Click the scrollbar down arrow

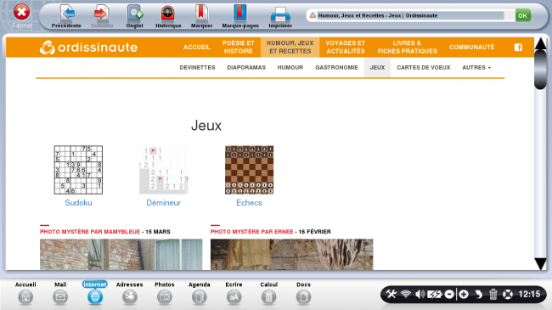540,264
